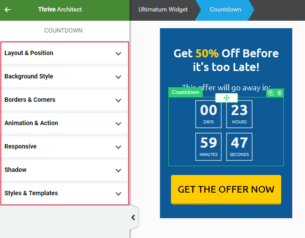Click the 50% Off headline text
Screen dimensions: 305x238
pyautogui.click(x=226, y=60)
